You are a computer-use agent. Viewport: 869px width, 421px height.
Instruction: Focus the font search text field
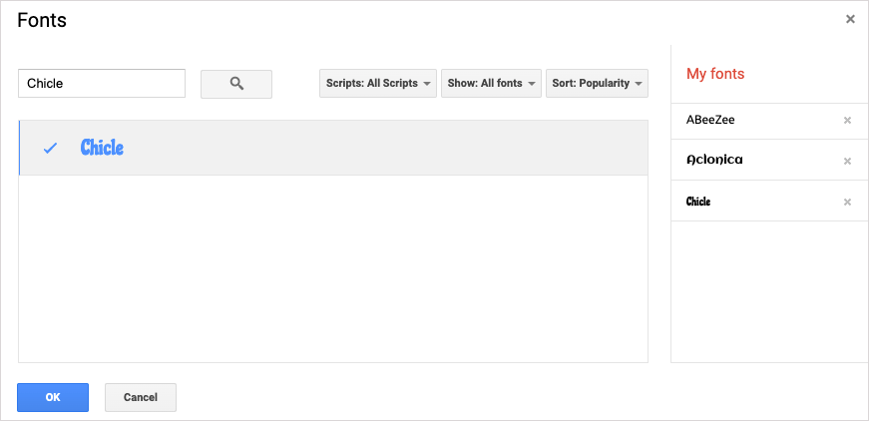(102, 84)
